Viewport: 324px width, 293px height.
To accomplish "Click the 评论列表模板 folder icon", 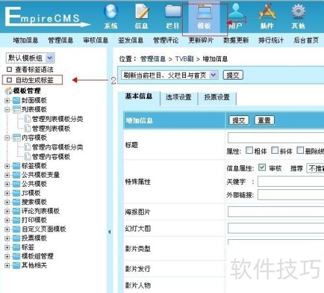I will coord(16,211).
